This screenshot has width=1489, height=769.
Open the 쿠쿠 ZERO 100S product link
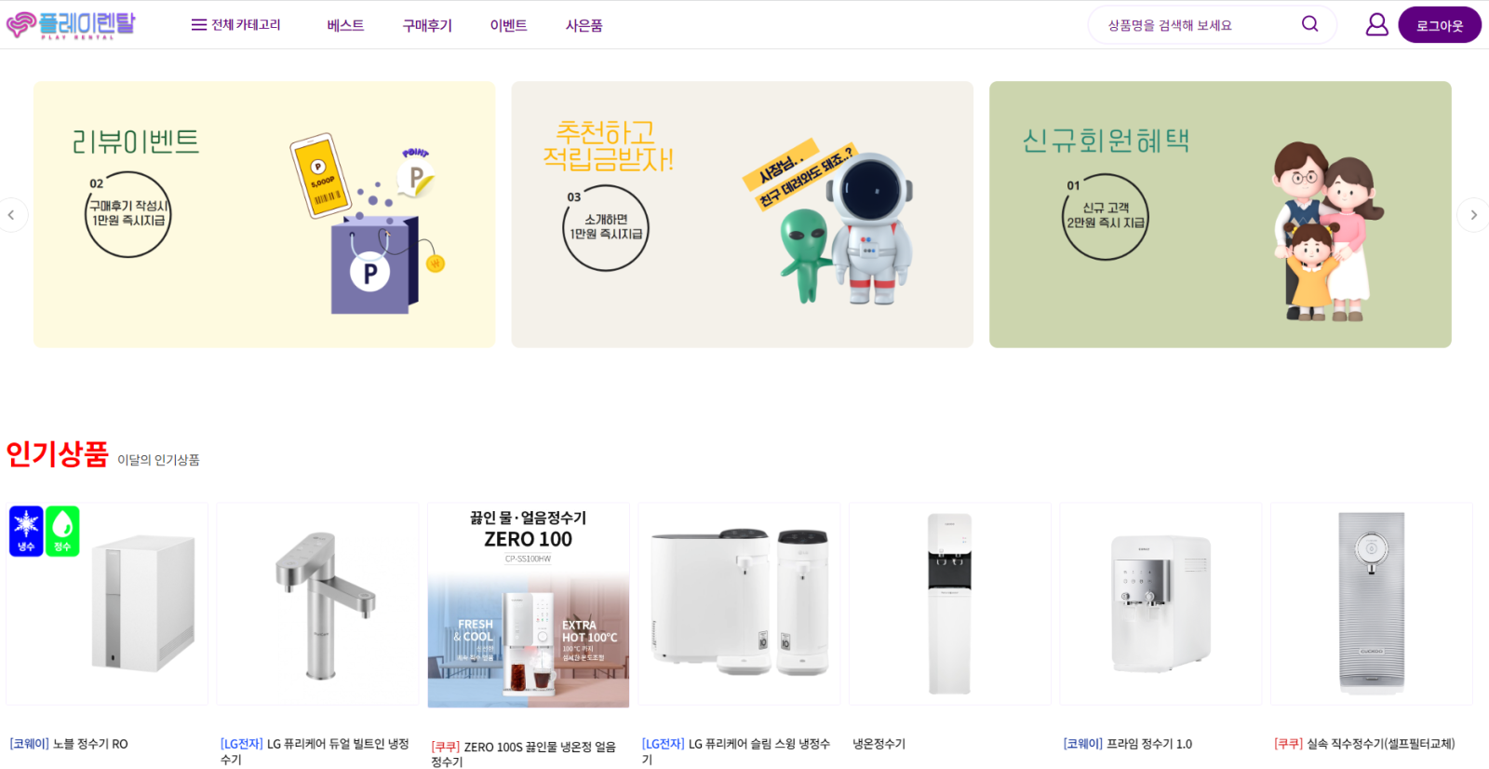(523, 754)
